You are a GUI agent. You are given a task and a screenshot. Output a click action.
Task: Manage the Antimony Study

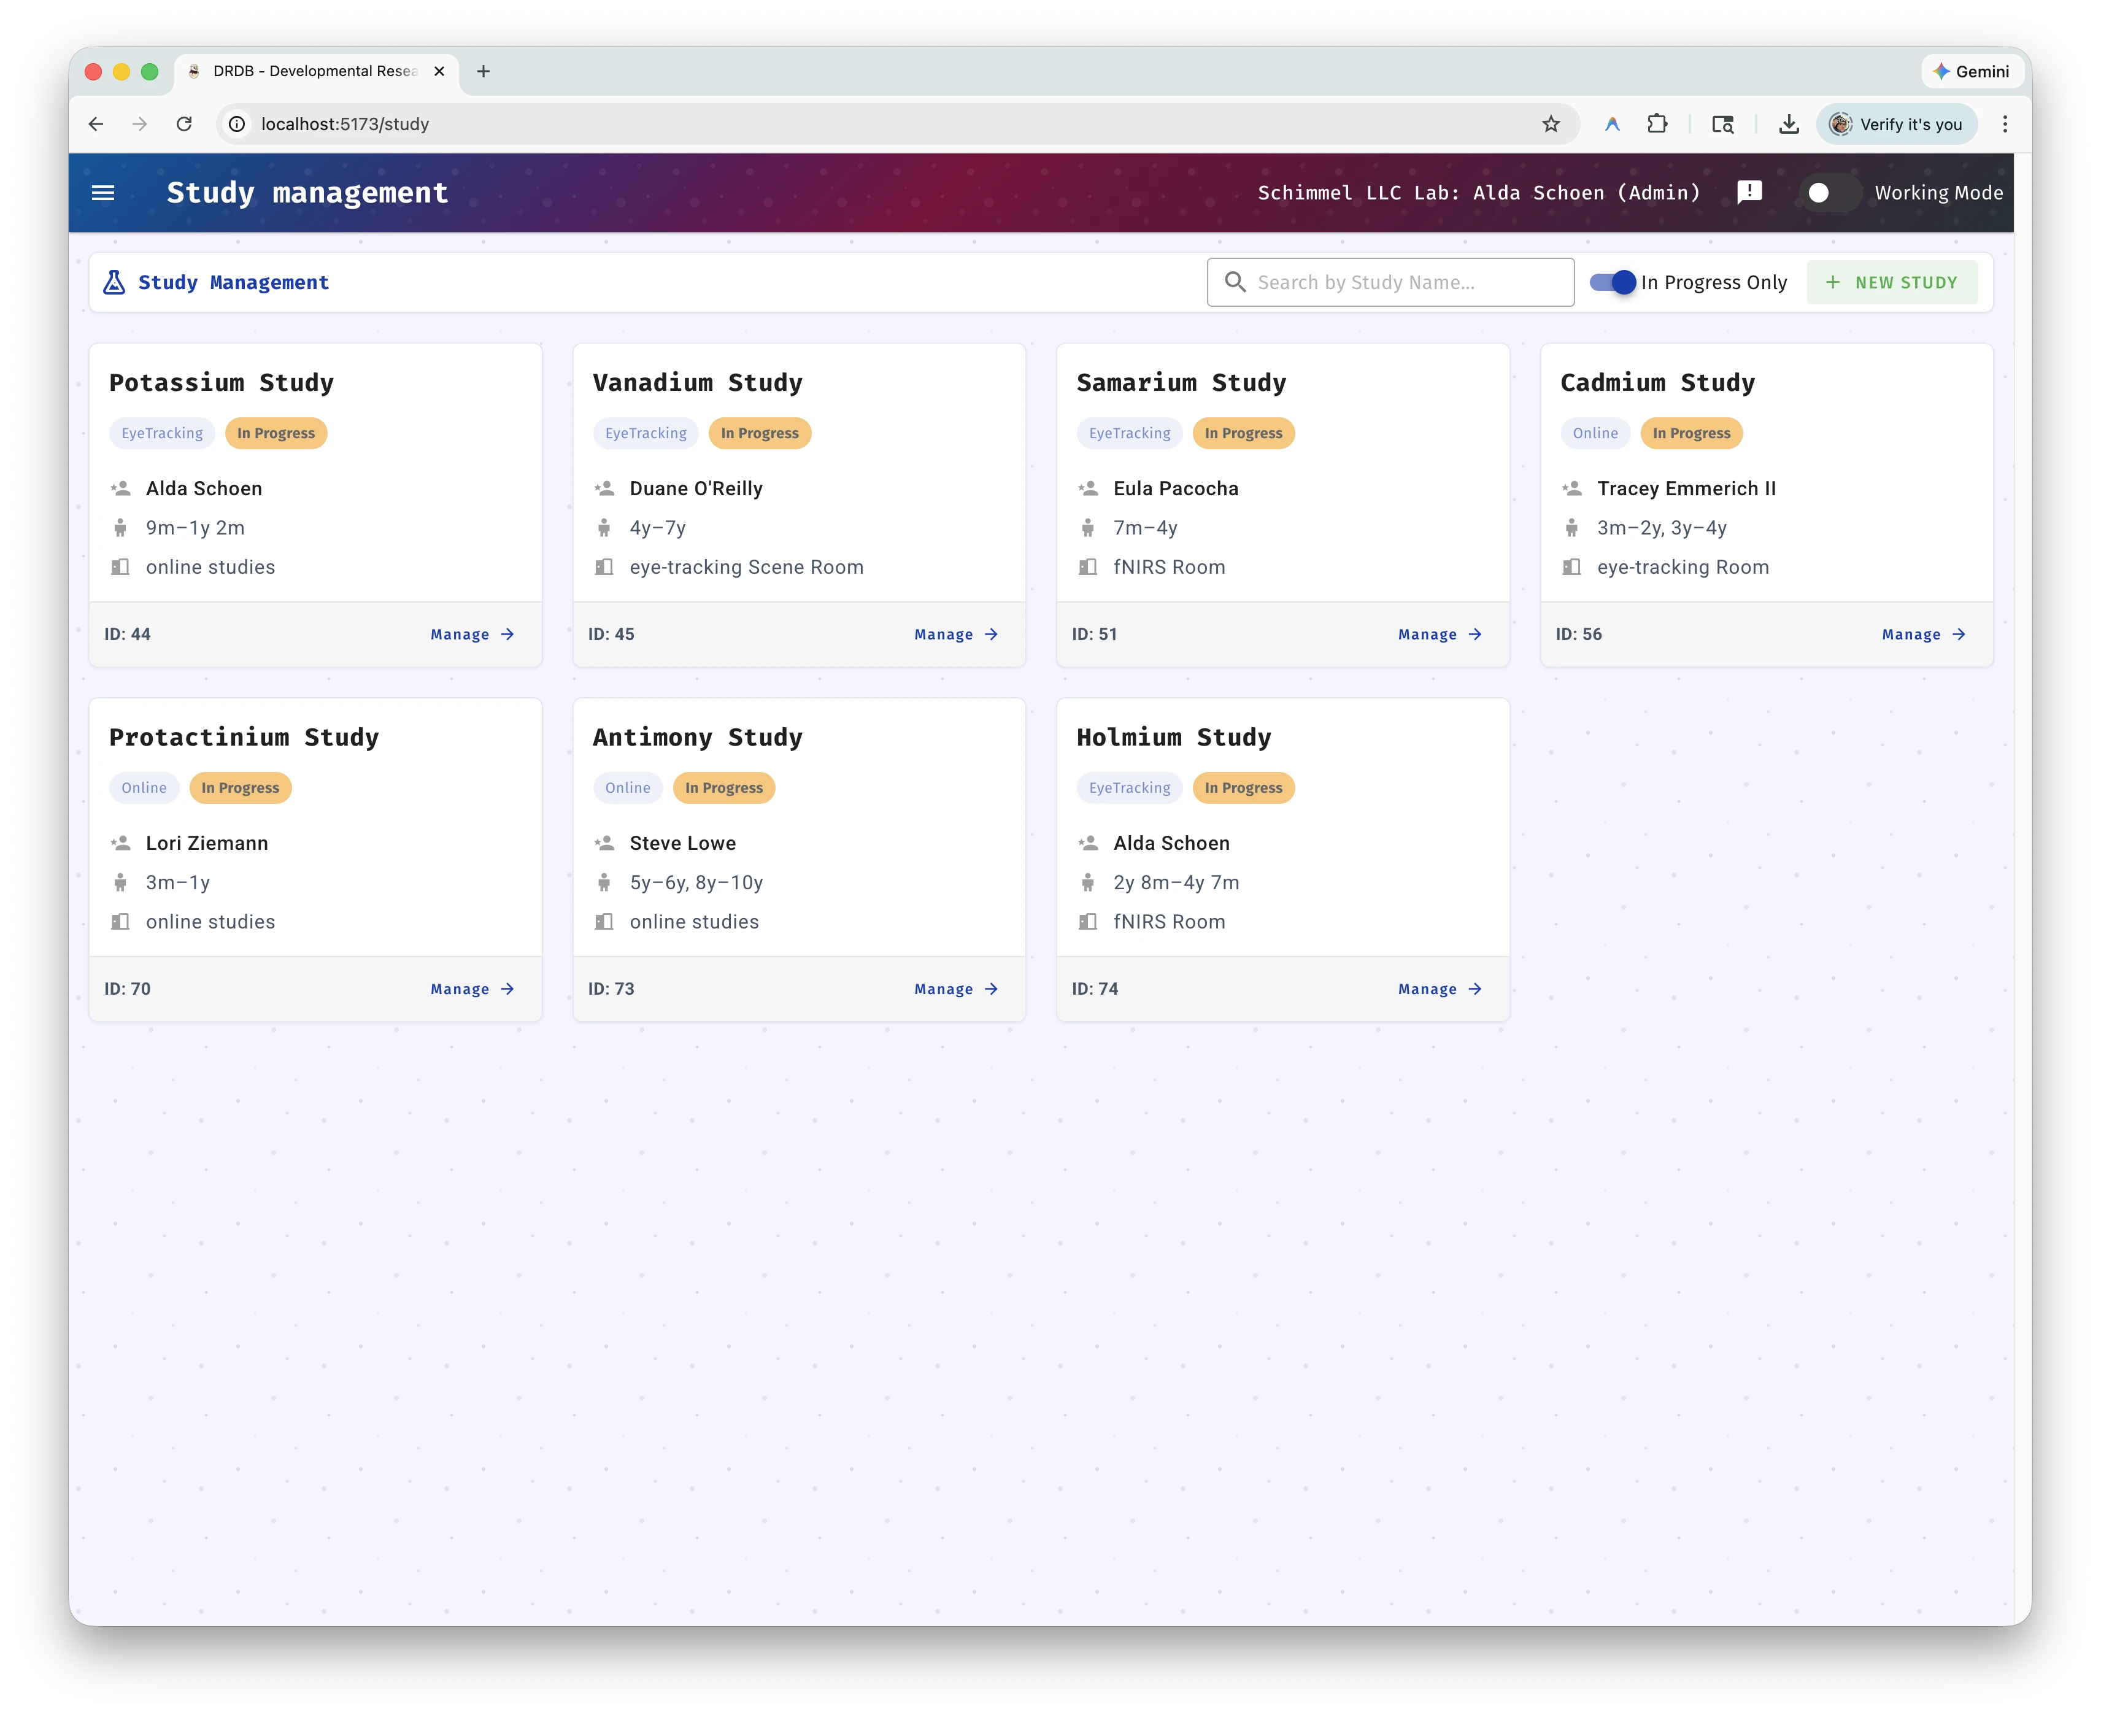(x=956, y=989)
